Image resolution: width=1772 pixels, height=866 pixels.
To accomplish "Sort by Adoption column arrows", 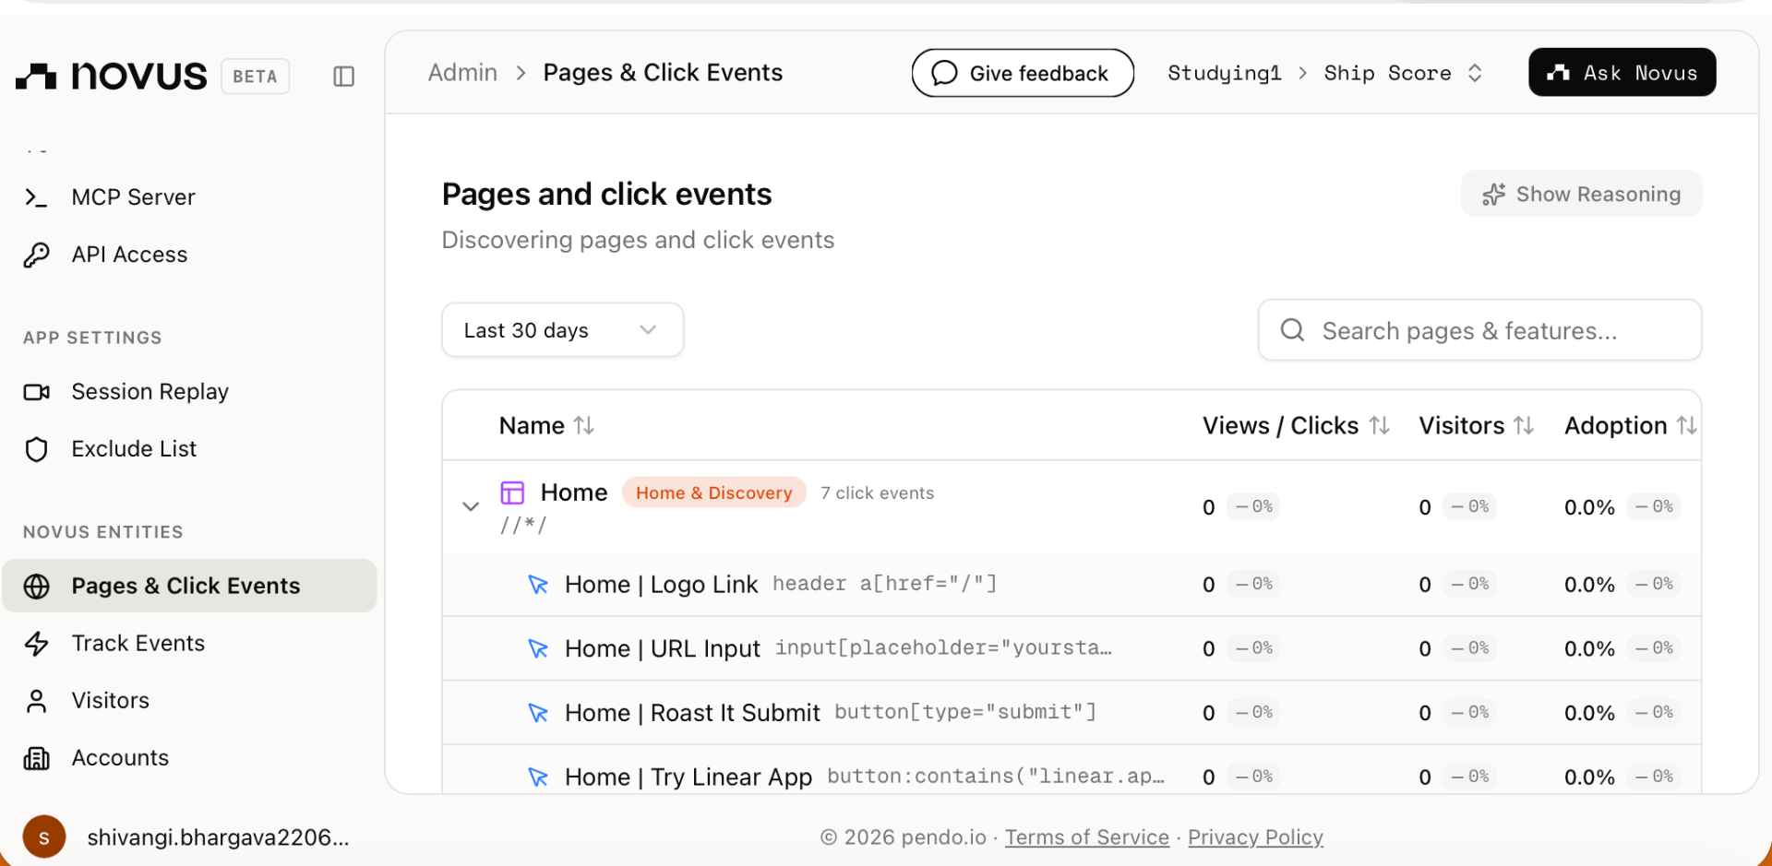I will (x=1686, y=425).
